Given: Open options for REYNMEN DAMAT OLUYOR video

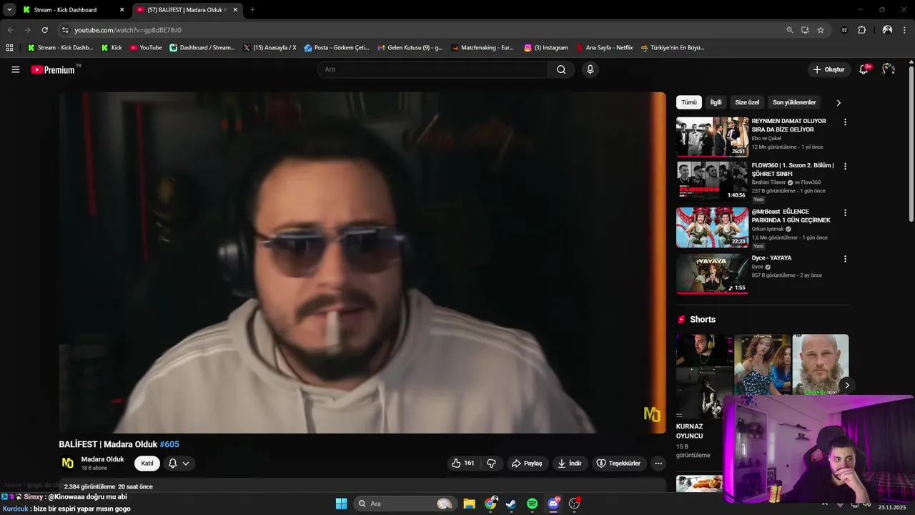Looking at the screenshot, I should [845, 122].
